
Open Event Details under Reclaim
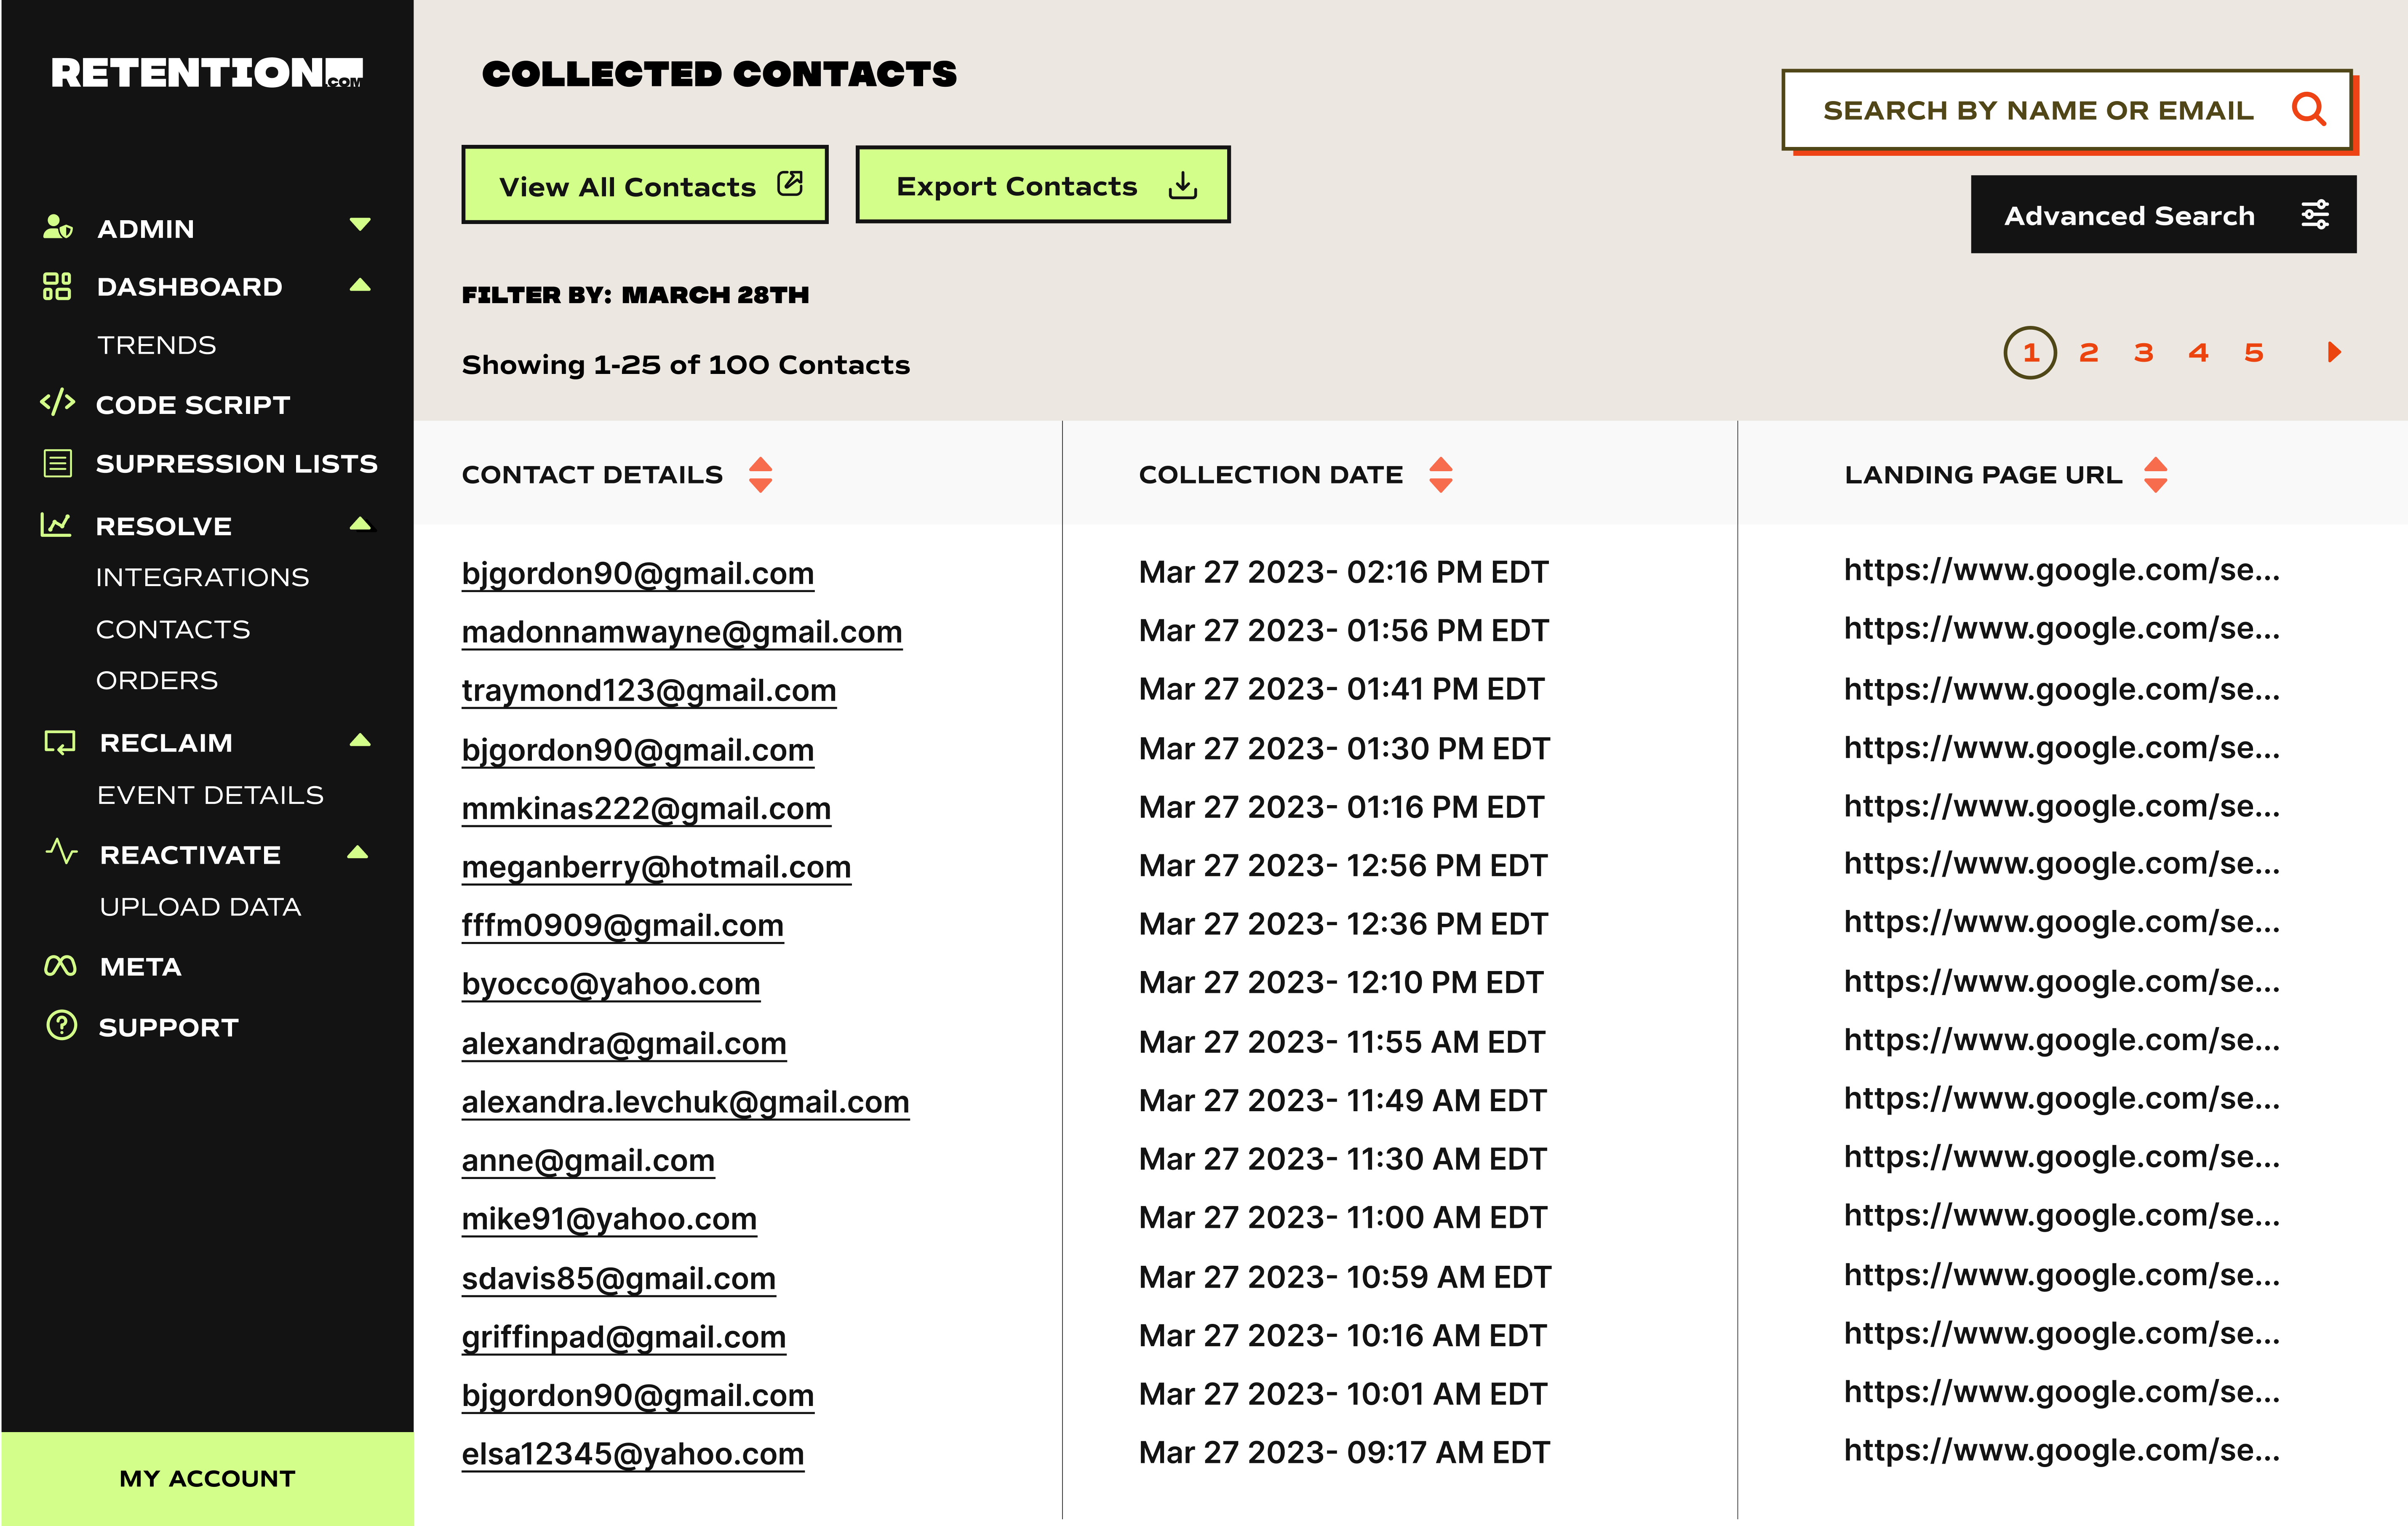click(x=210, y=795)
